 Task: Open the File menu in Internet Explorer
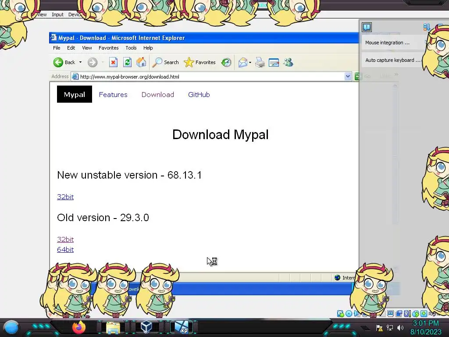point(57,48)
